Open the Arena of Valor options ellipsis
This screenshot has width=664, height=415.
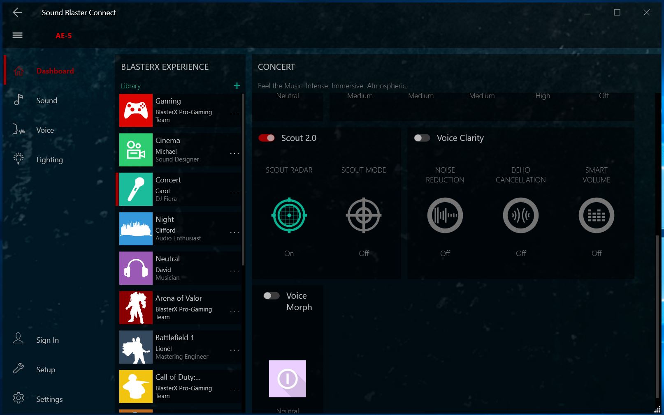pos(234,311)
